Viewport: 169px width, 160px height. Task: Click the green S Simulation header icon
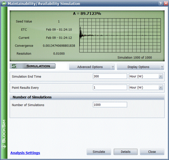coord(14,66)
